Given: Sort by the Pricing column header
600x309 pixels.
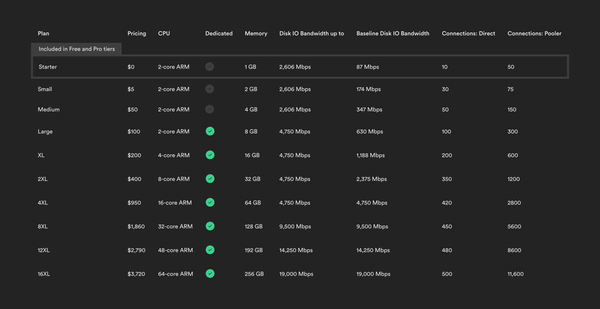Looking at the screenshot, I should tap(136, 33).
